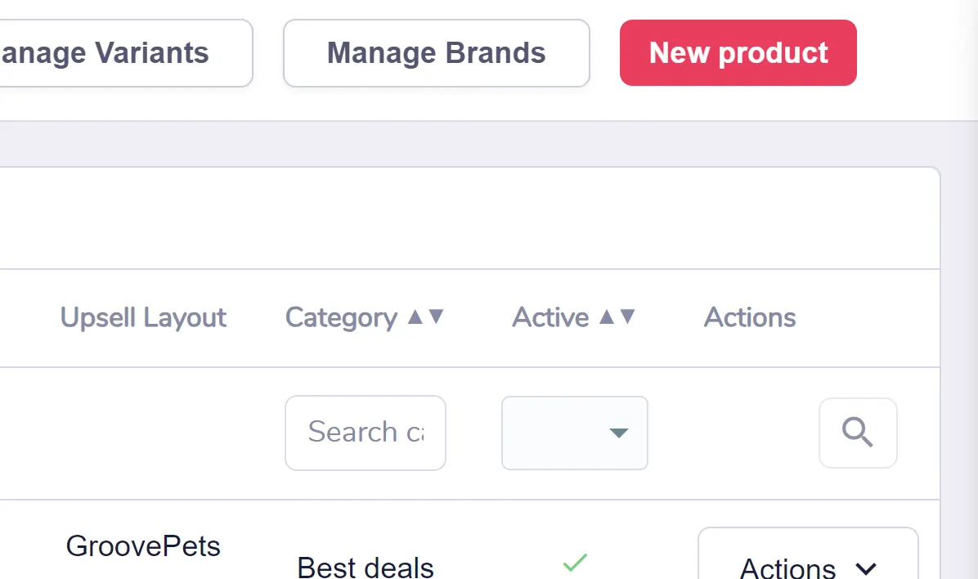This screenshot has width=978, height=579.
Task: Click chevron on row Actions button
Action: (866, 569)
